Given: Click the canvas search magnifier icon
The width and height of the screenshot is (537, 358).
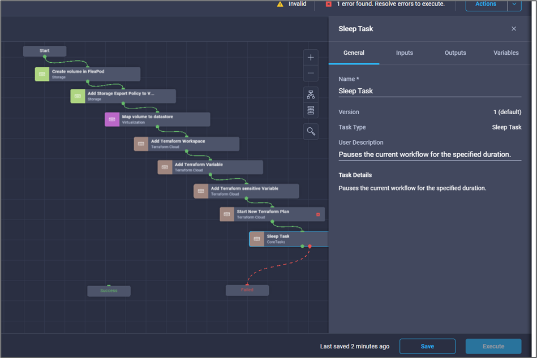Looking at the screenshot, I should [311, 131].
